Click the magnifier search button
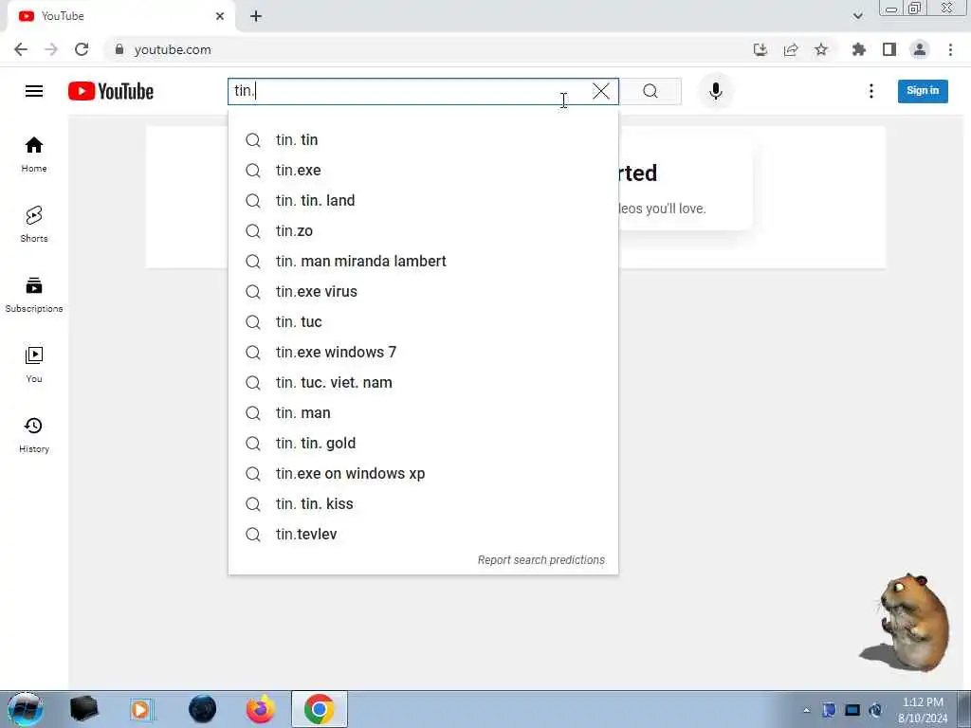The width and height of the screenshot is (971, 728). point(650,91)
